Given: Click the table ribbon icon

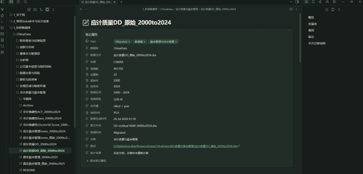Looking at the screenshot, I should pyautogui.click(x=2, y=34).
